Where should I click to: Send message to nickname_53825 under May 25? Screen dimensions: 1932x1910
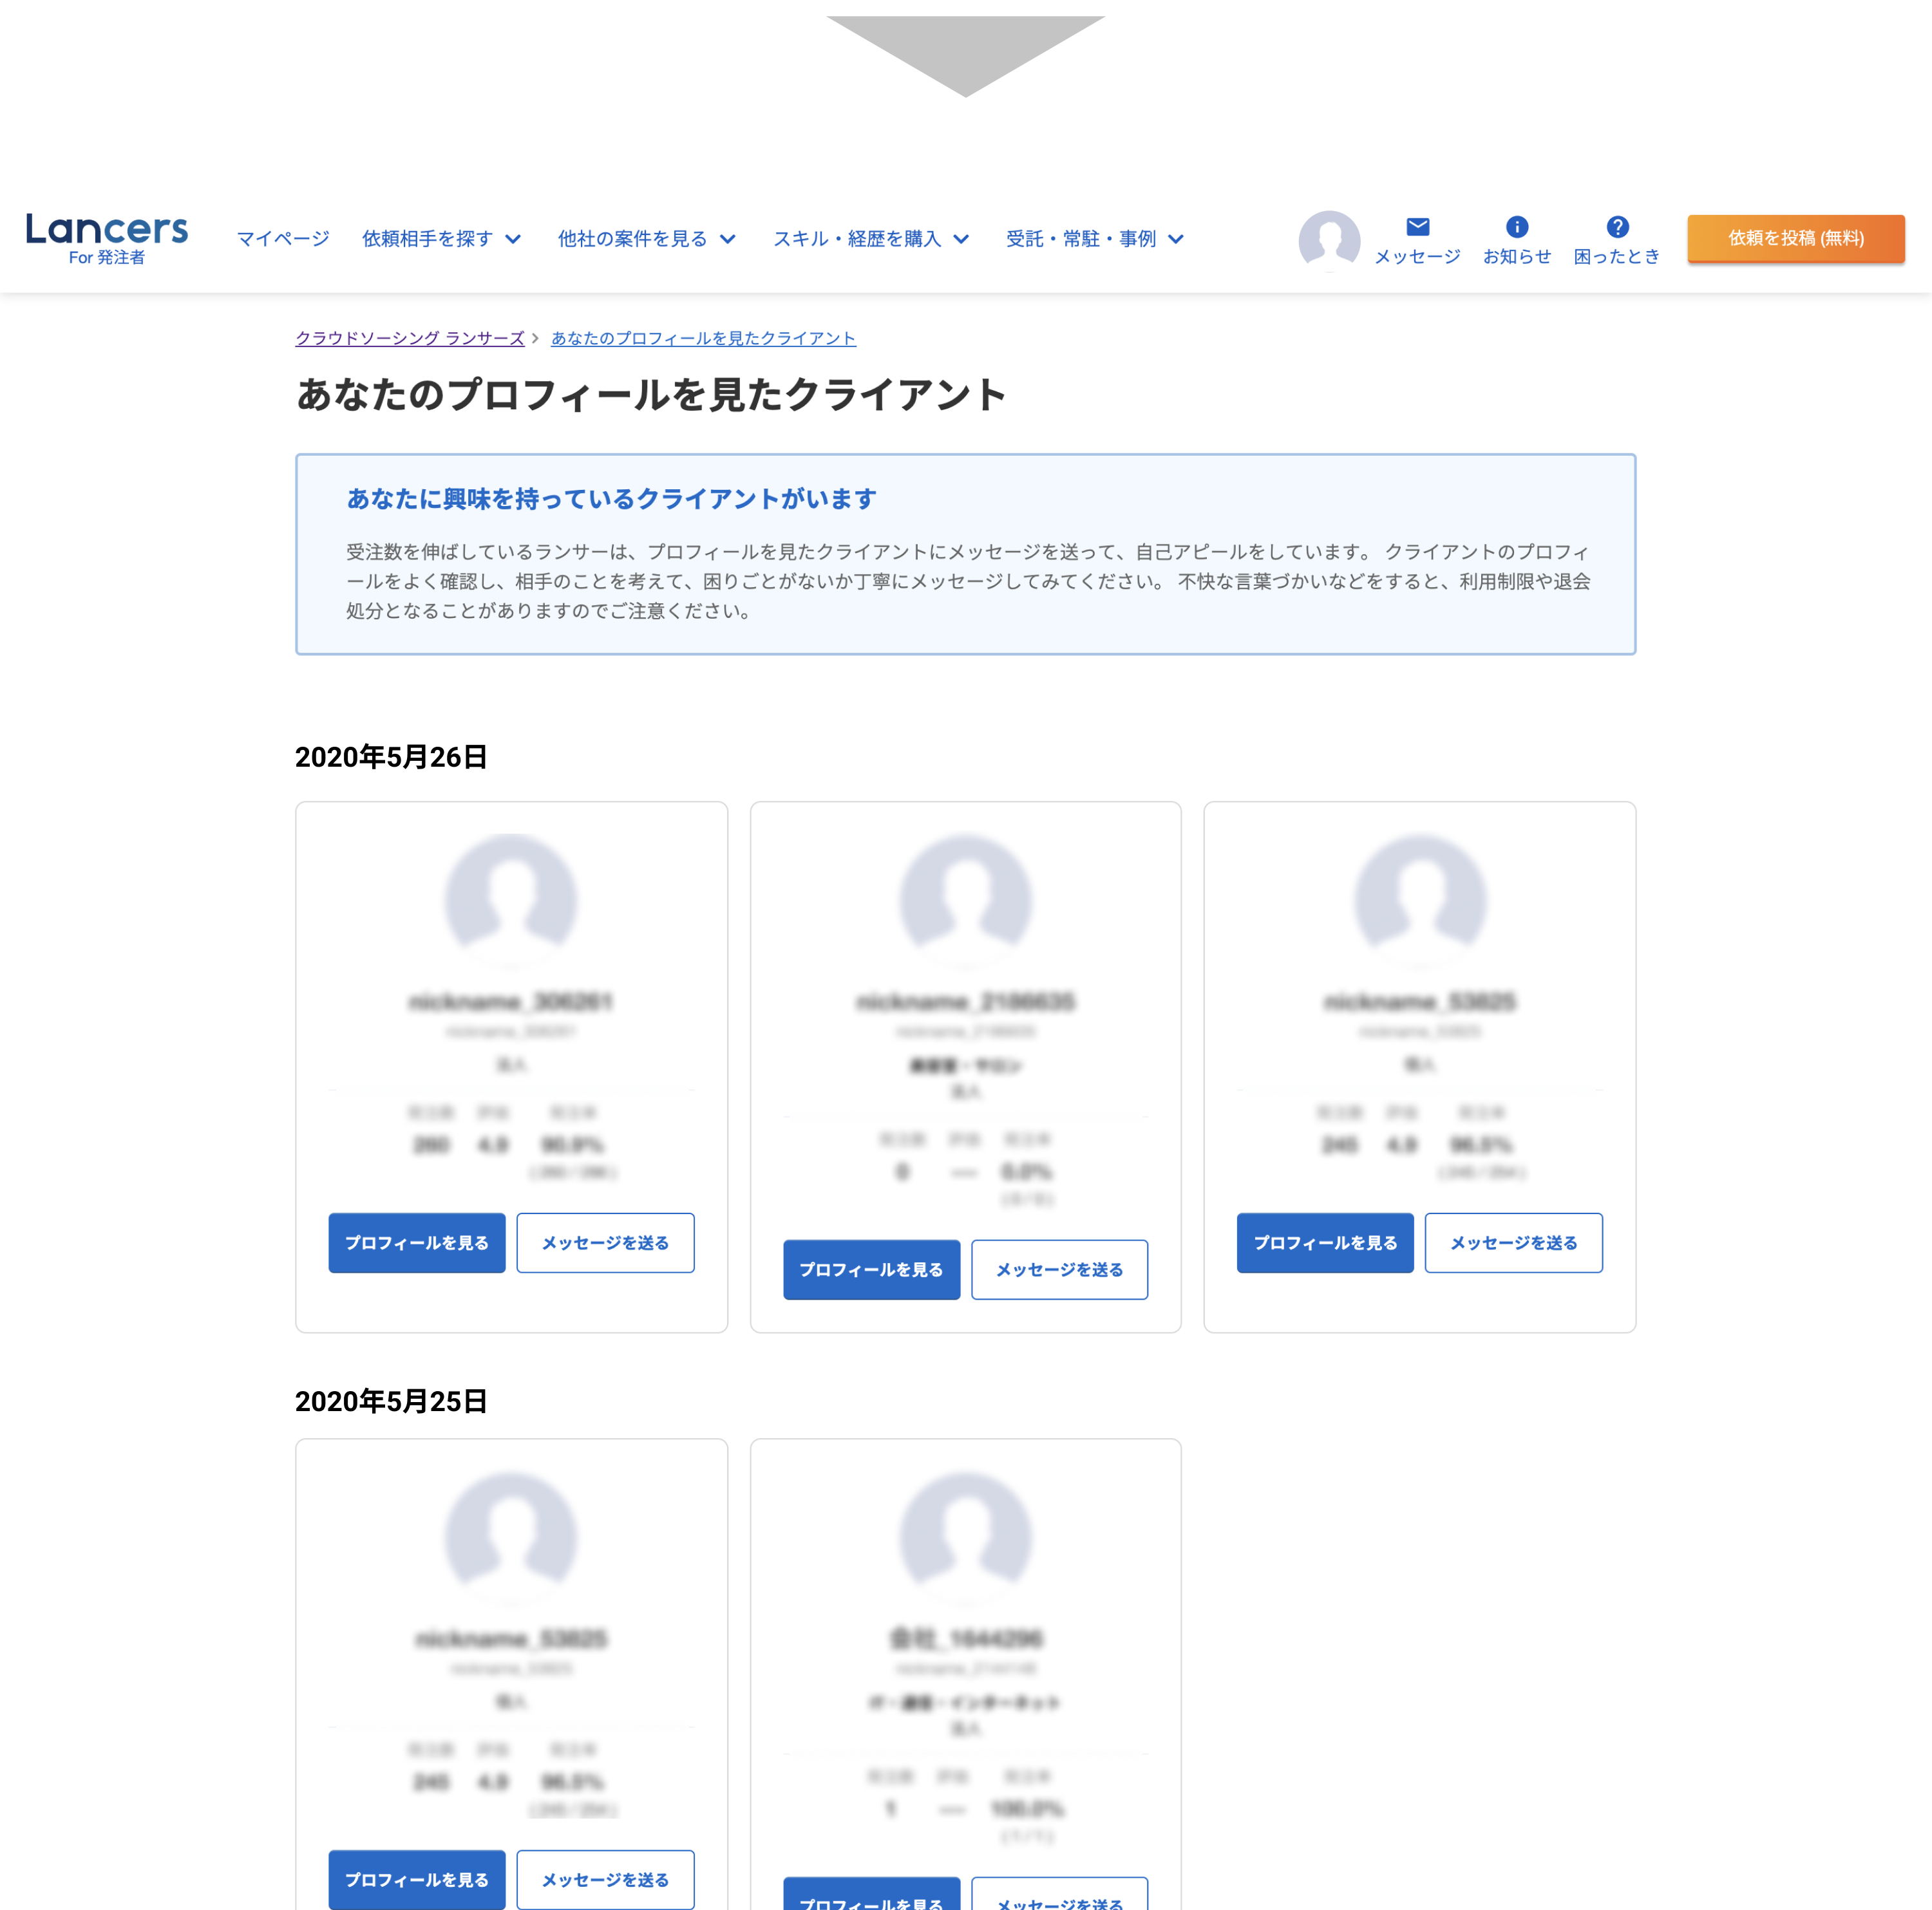605,1879
